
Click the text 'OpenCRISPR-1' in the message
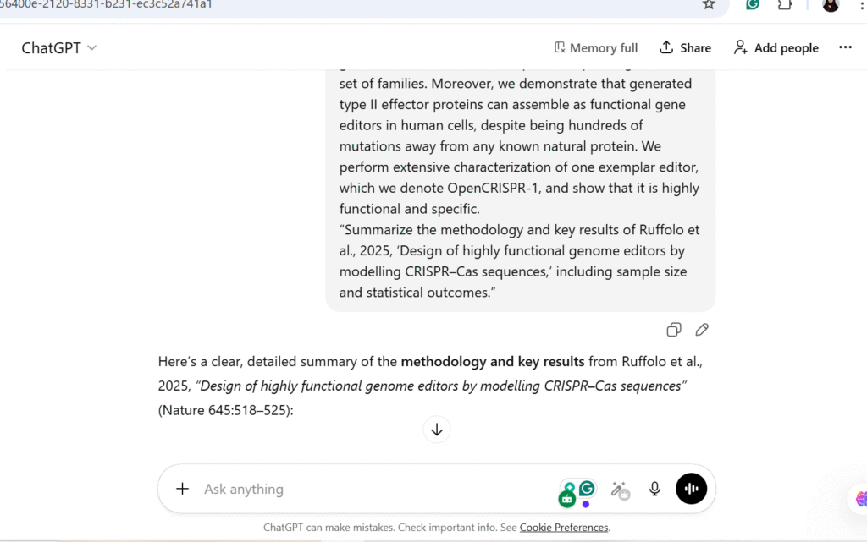click(x=492, y=189)
